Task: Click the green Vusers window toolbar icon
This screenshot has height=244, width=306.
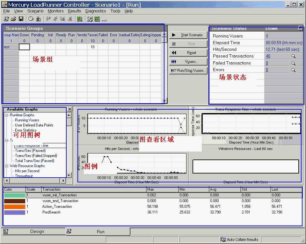Action: [x=80, y=19]
